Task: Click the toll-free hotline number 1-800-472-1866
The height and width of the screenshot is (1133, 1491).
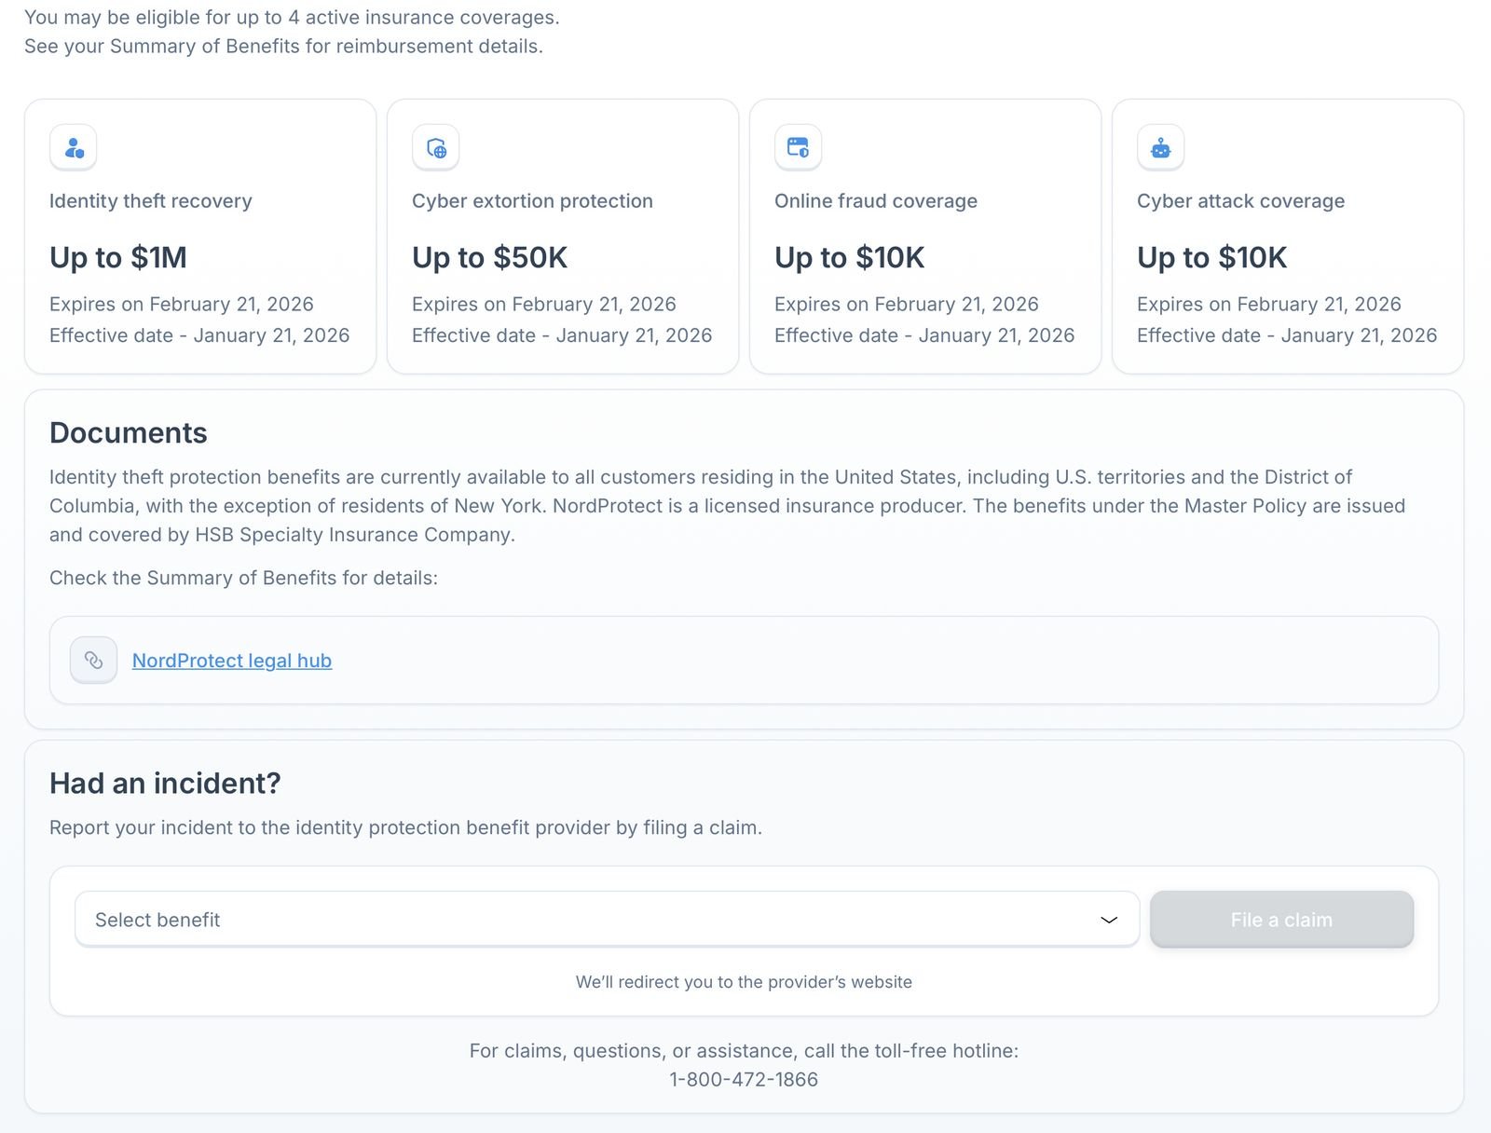Action: pyautogui.click(x=744, y=1079)
